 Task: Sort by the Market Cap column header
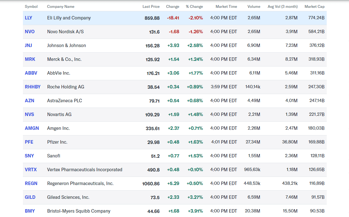tap(314, 7)
